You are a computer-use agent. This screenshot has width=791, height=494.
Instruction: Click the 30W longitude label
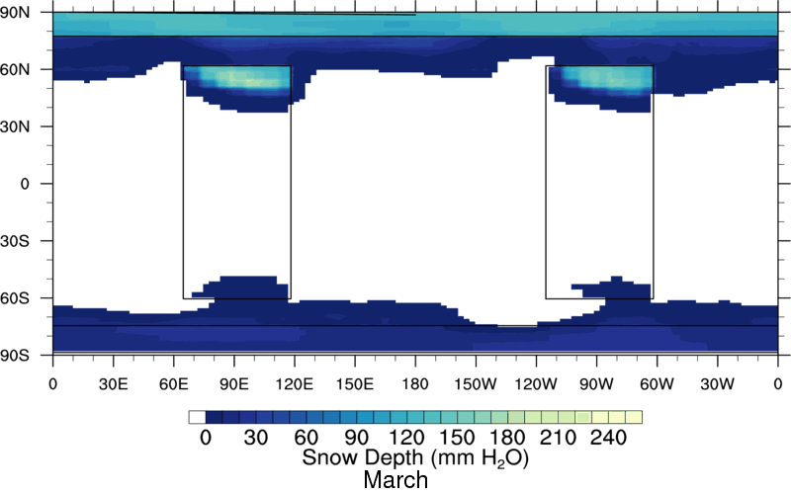[x=718, y=384]
